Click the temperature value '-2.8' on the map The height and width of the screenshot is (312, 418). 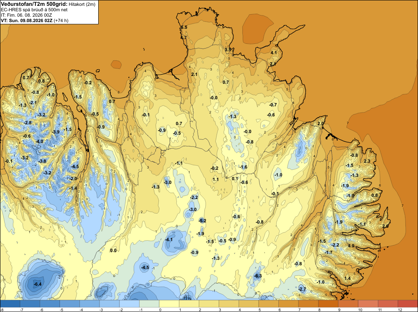click(x=28, y=123)
